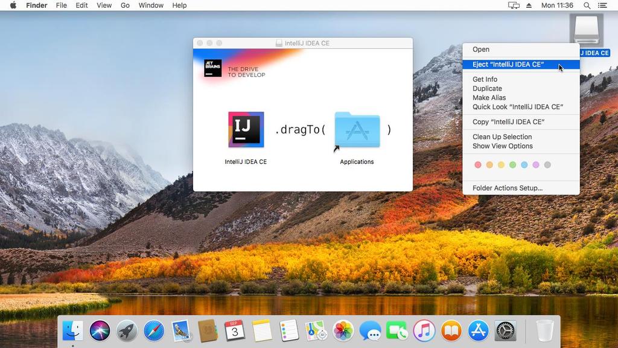
Task: Open iBooks from the dock
Action: (451, 330)
